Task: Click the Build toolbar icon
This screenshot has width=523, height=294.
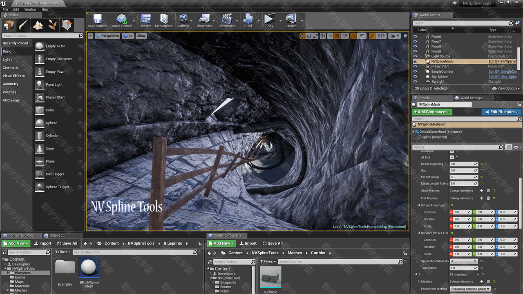Action: point(248,20)
